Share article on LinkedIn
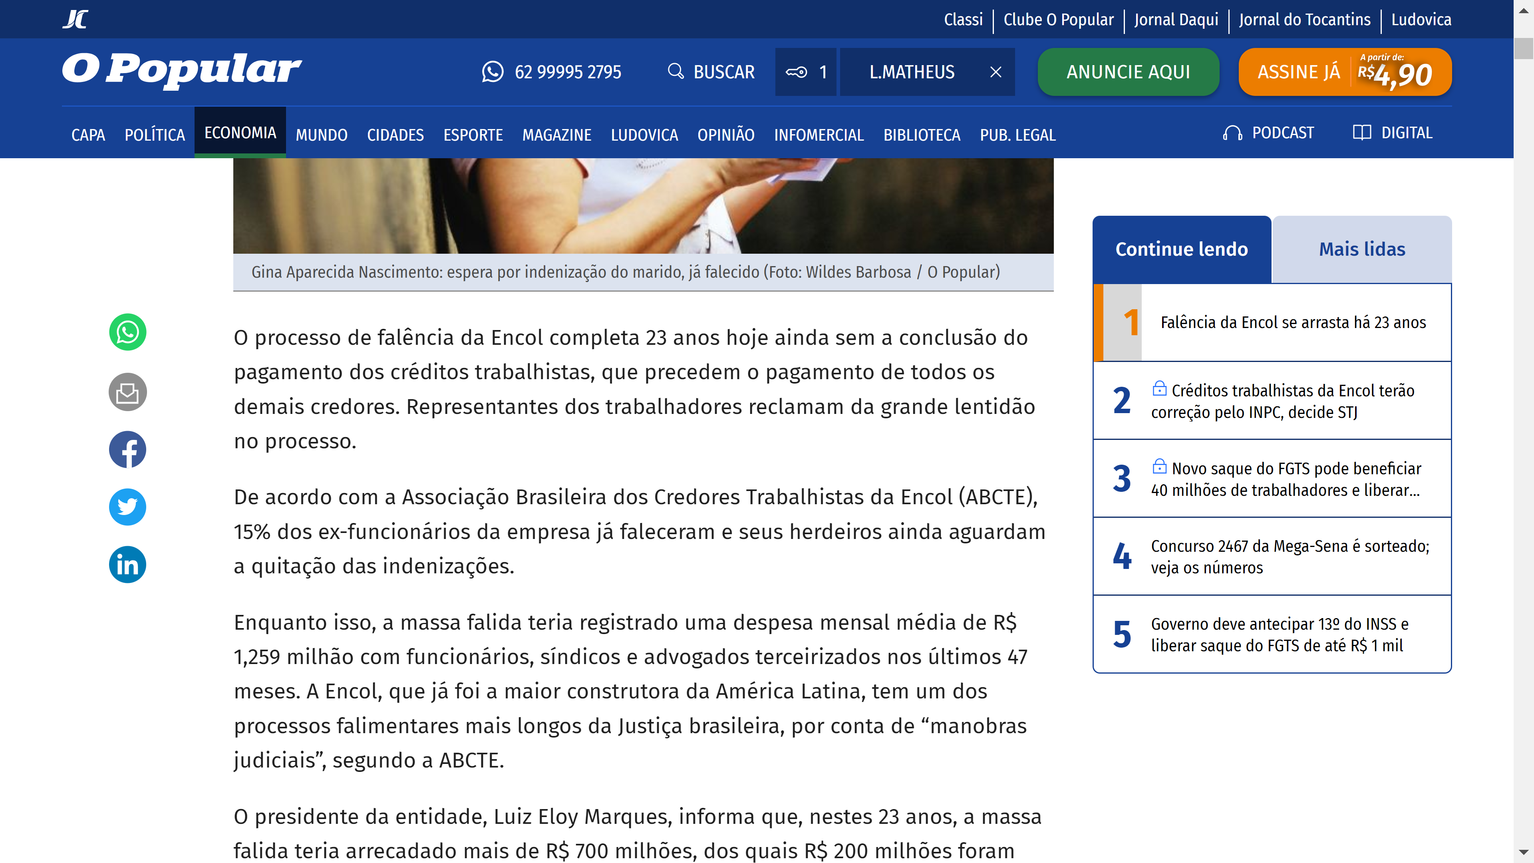 pyautogui.click(x=127, y=565)
